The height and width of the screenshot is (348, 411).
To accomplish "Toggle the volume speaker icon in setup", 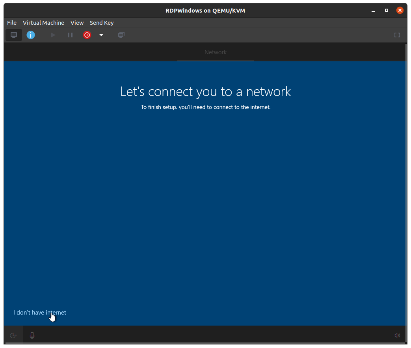I will click(397, 335).
